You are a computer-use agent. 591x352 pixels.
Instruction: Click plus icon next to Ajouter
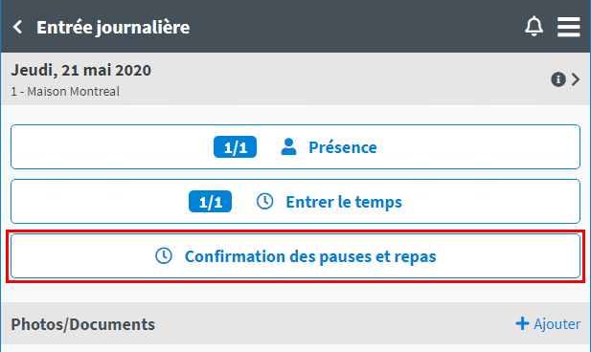point(522,323)
